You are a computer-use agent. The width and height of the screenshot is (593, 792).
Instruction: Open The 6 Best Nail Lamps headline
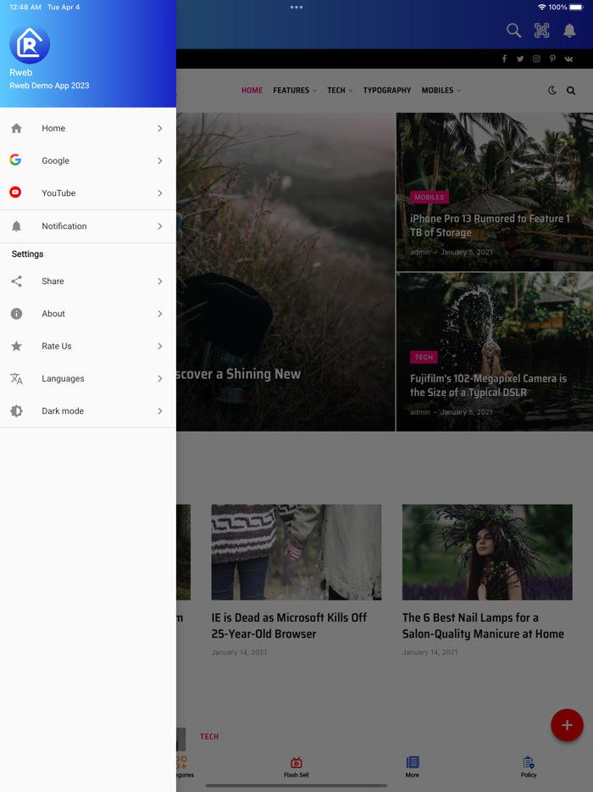pyautogui.click(x=483, y=625)
